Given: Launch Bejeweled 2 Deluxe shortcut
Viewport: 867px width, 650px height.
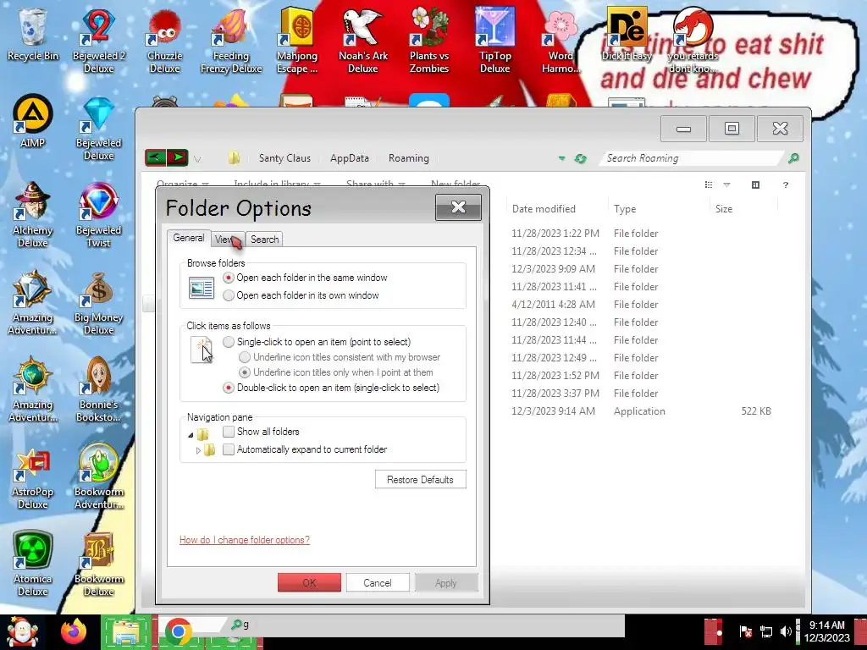Looking at the screenshot, I should [x=98, y=40].
